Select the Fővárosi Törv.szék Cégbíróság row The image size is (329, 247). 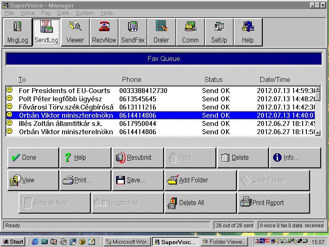[x=160, y=107]
